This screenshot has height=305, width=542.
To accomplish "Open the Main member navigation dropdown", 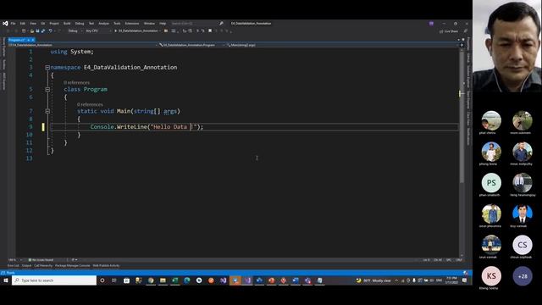I will click(x=342, y=45).
